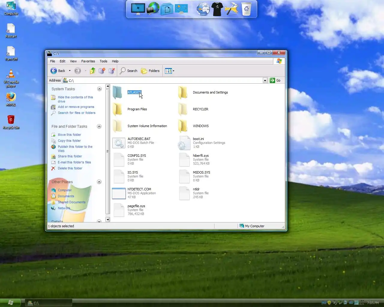This screenshot has width=384, height=307.
Task: Open the Favorites menu
Action: 88,61
